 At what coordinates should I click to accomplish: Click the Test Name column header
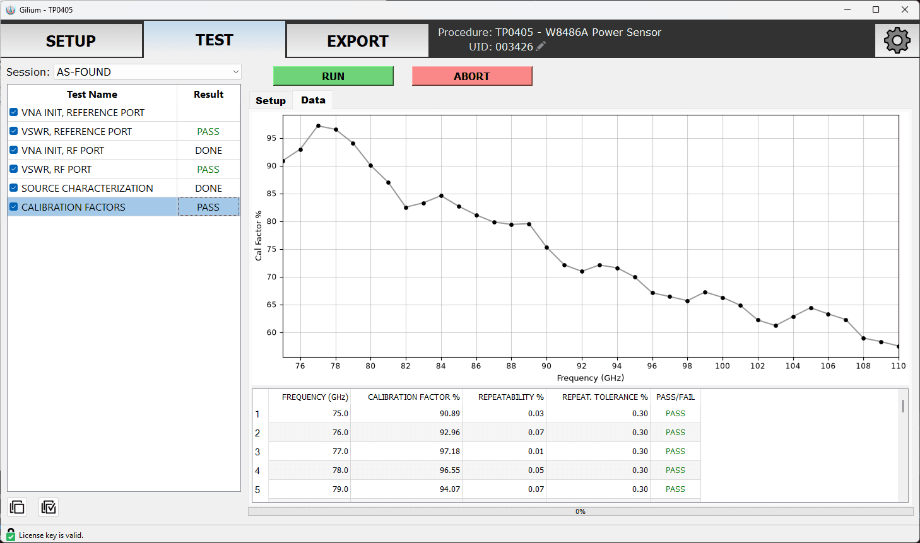coord(92,94)
